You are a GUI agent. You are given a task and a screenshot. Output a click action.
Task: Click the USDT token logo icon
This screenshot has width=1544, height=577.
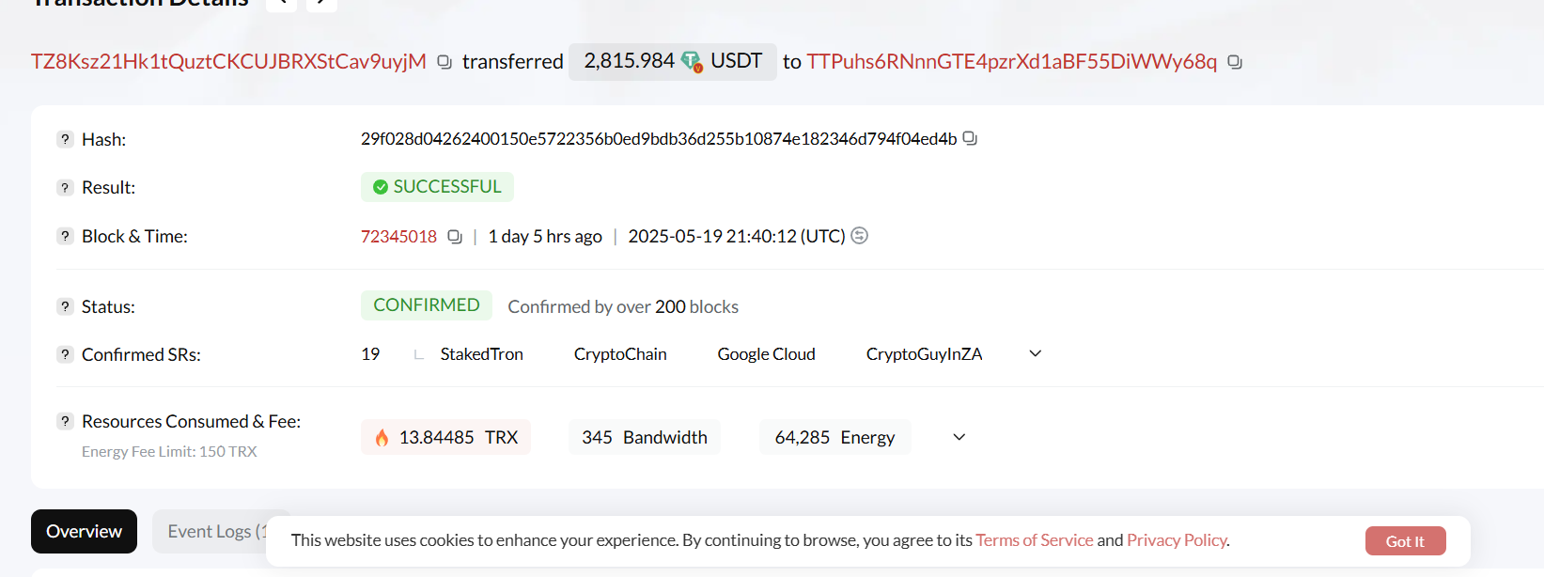[x=692, y=62]
